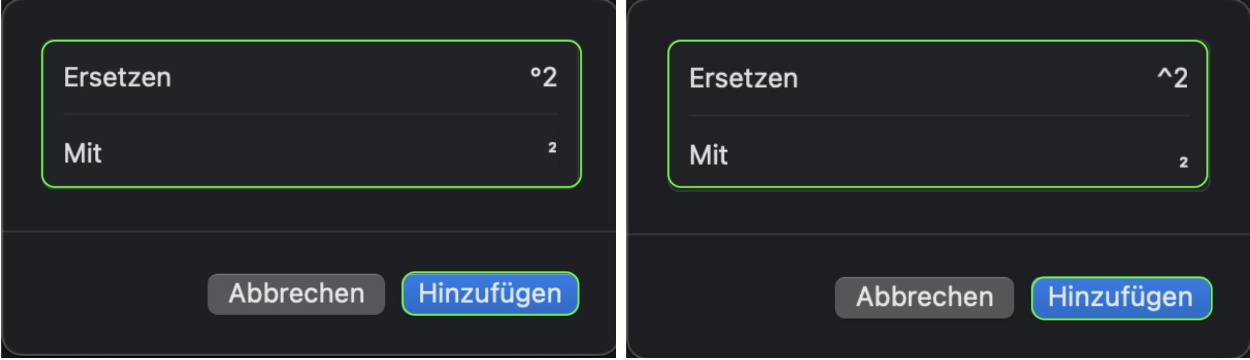This screenshot has width=1250, height=360.
Task: Click the footer divider above Abbrechen in ^2 dialog
Action: pyautogui.click(x=938, y=234)
